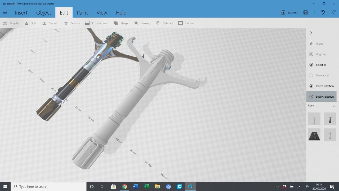This screenshot has width=339, height=191.
Task: Select the dark colored saber item thumbnail
Action: (x=330, y=119)
